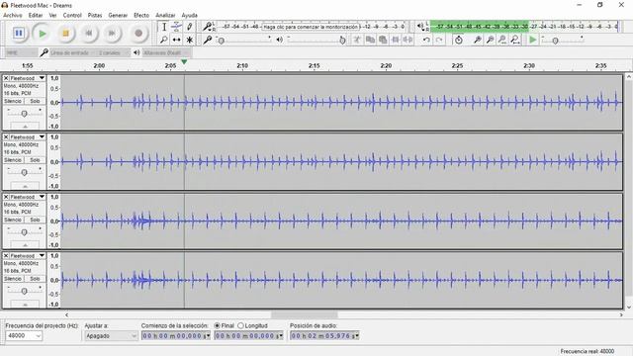Select the Longitud radio button
Image resolution: width=633 pixels, height=356 pixels.
coord(240,325)
